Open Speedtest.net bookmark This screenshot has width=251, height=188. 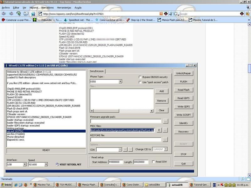click(78, 20)
